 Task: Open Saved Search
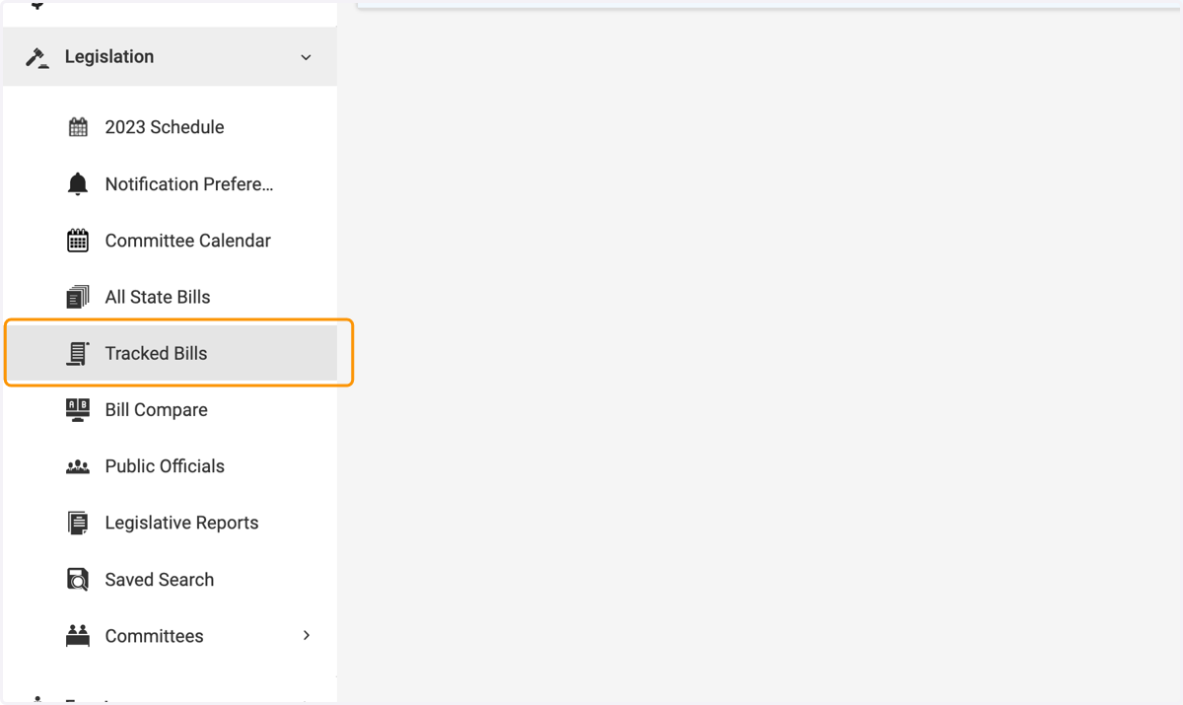tap(160, 580)
